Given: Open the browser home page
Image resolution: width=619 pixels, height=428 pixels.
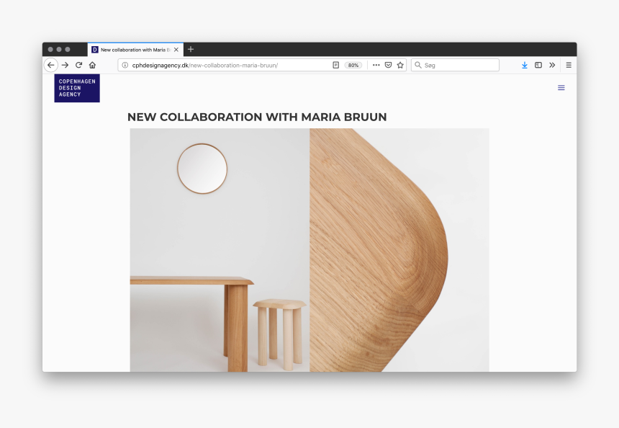Looking at the screenshot, I should [92, 65].
